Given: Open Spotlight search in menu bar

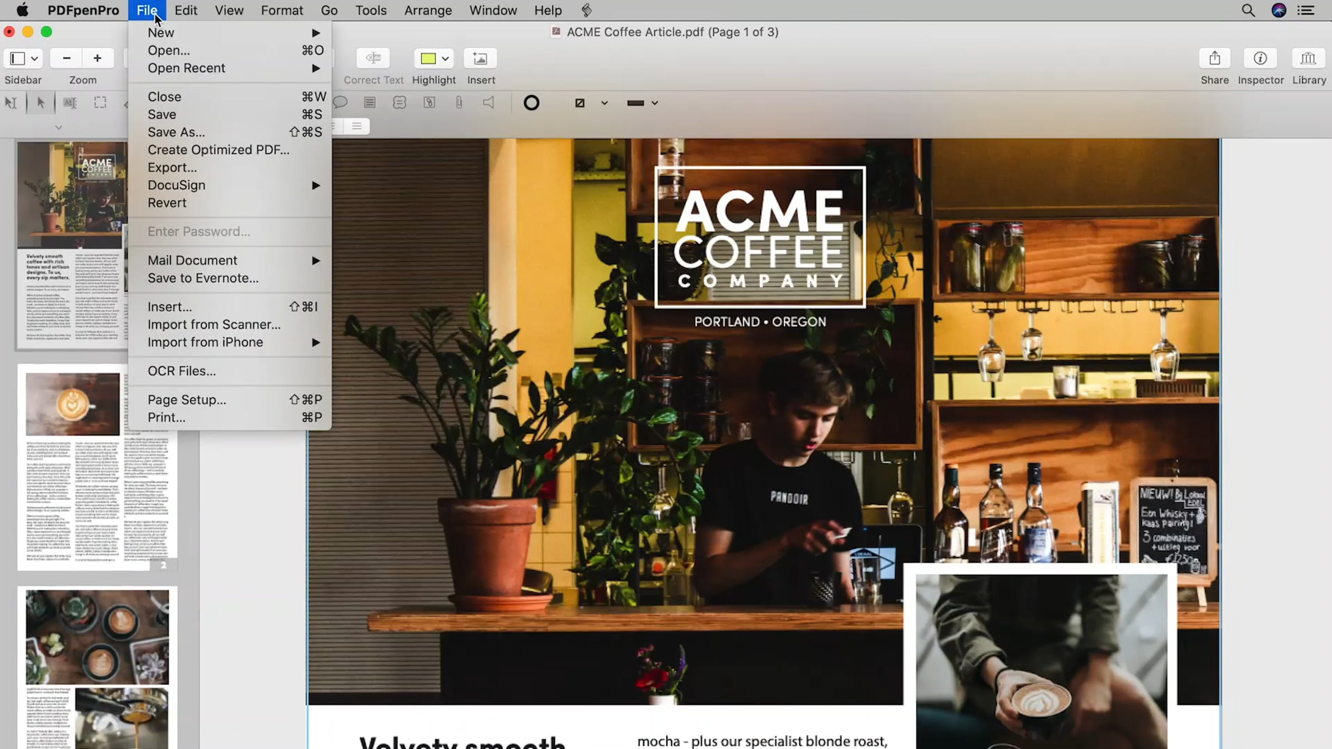Looking at the screenshot, I should pos(1248,10).
